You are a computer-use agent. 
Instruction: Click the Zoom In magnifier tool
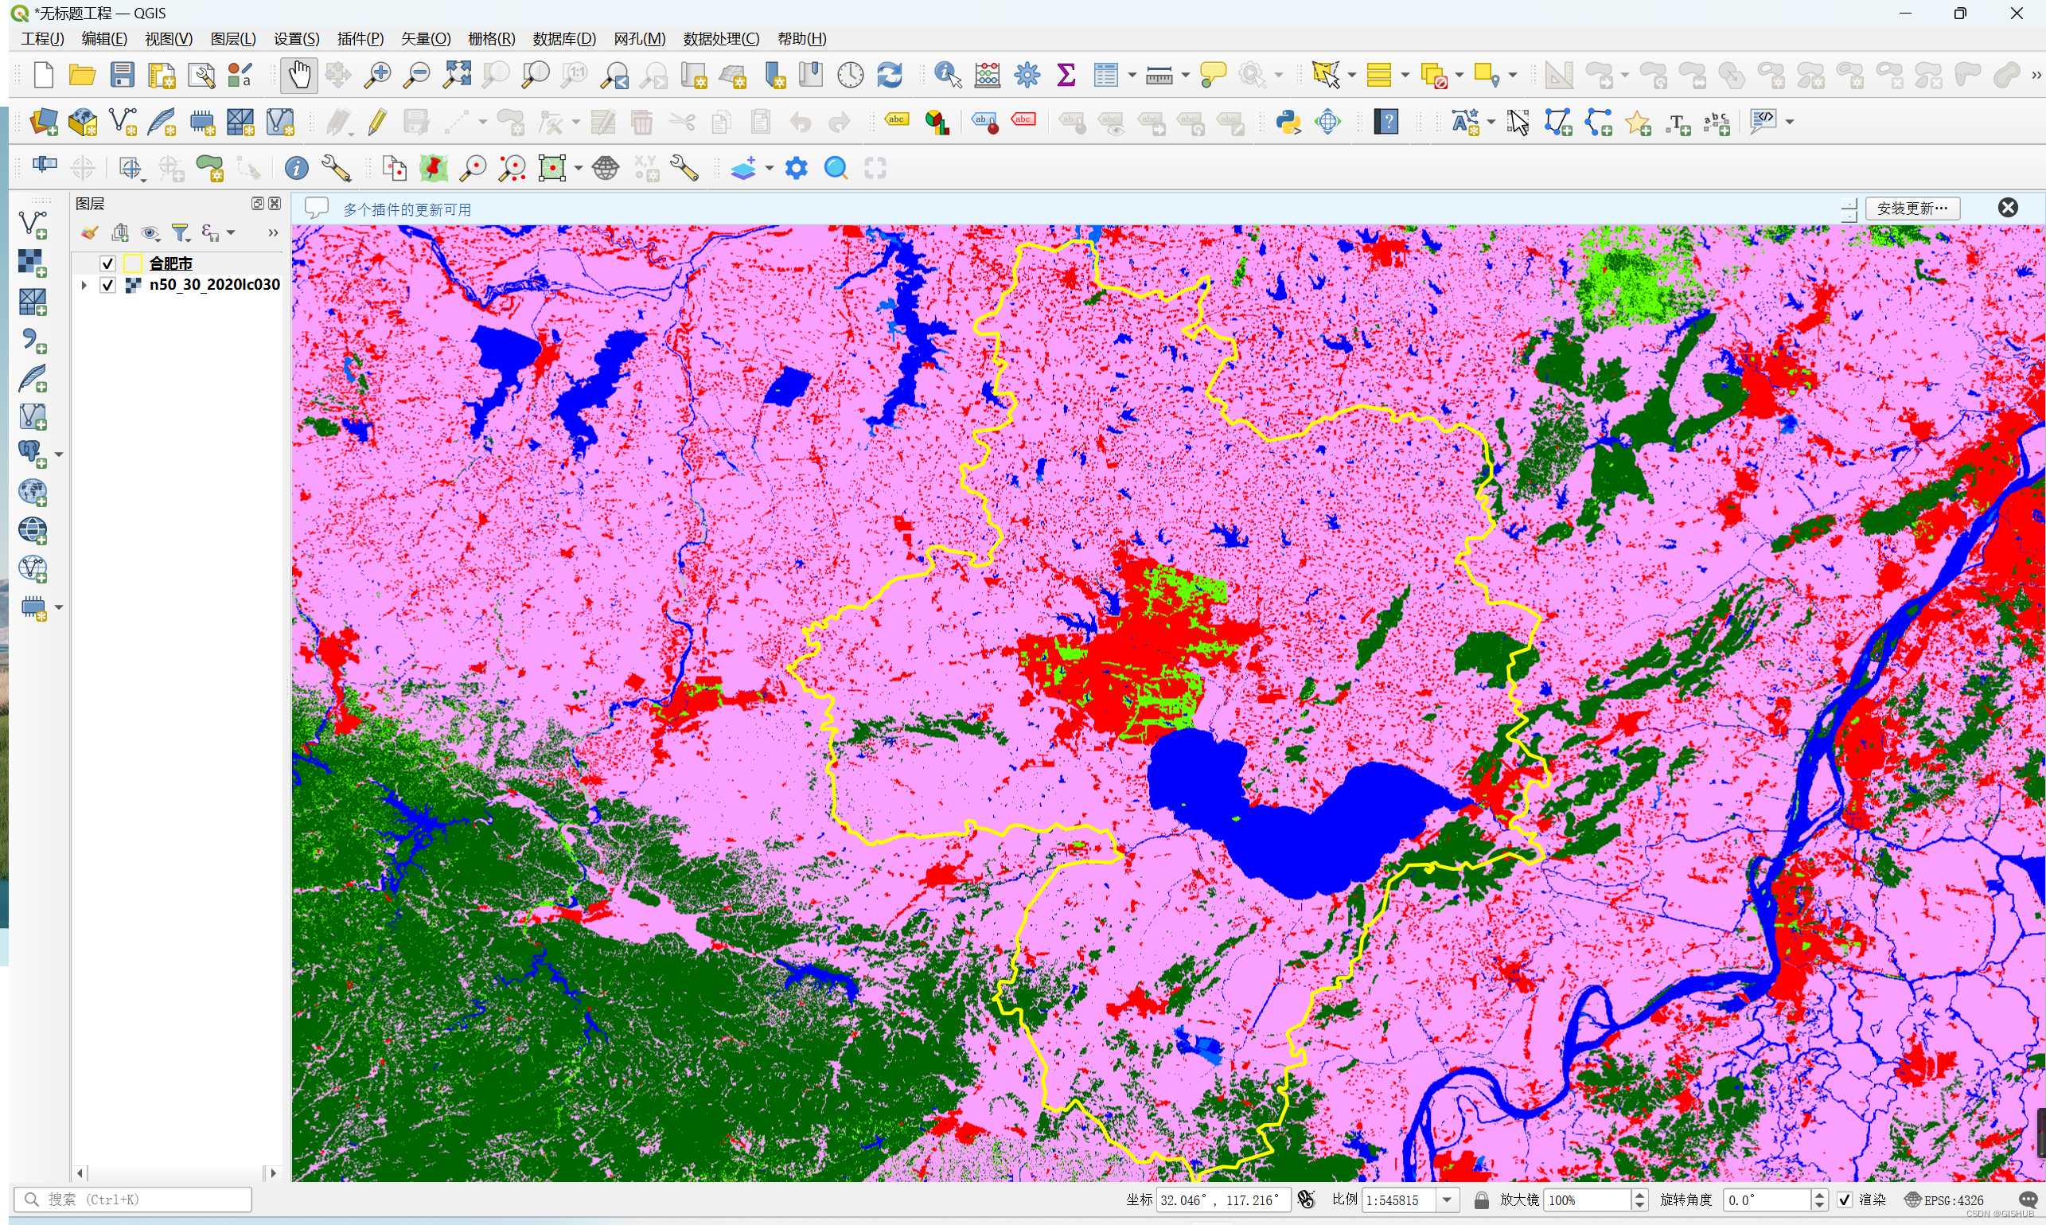[x=378, y=75]
